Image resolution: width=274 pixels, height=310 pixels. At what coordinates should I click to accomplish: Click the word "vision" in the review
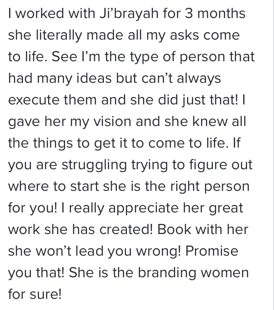point(112,121)
